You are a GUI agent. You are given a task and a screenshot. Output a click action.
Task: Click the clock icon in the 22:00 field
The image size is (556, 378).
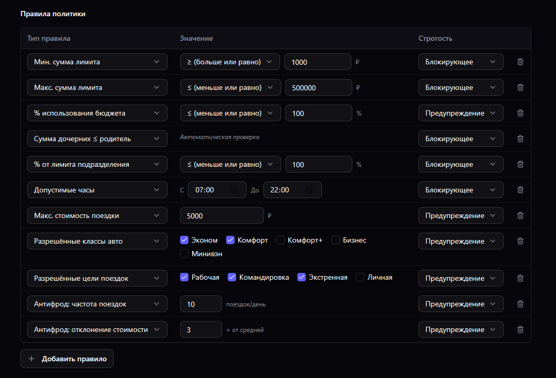point(309,190)
